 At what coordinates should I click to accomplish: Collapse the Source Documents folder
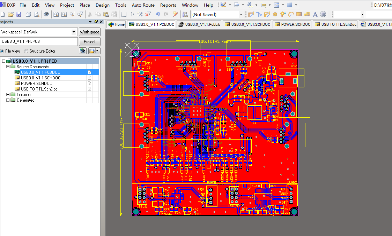pos(8,67)
